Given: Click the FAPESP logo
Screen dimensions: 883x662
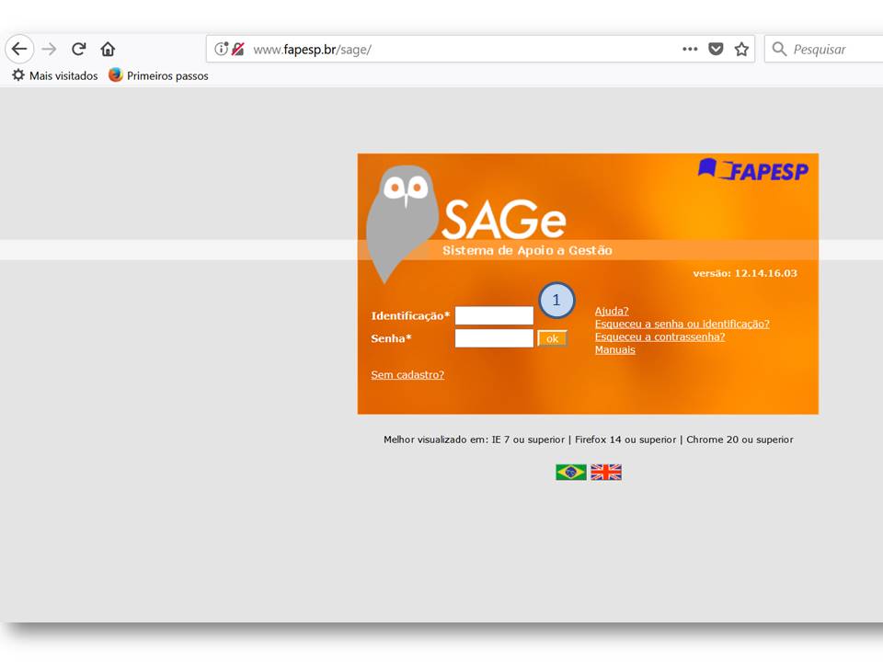Looking at the screenshot, I should (753, 169).
